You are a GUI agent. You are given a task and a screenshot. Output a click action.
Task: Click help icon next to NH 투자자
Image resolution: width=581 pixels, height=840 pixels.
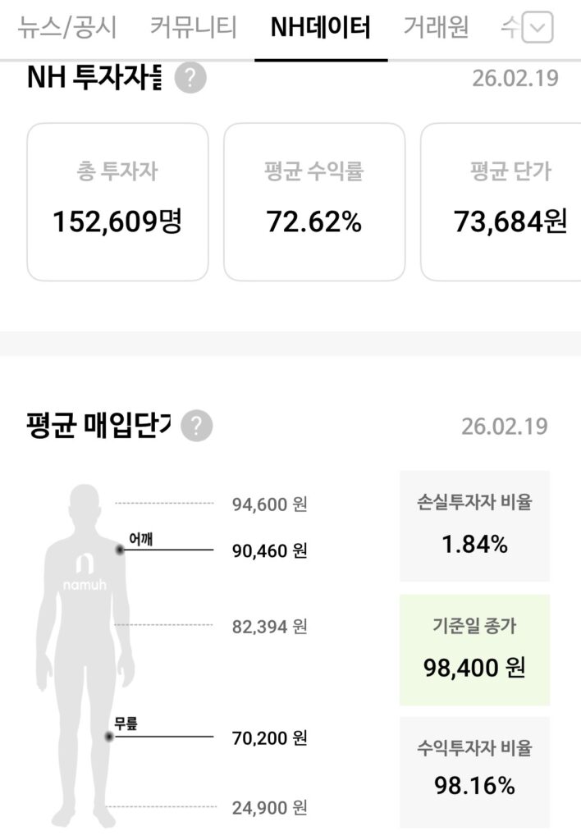click(190, 79)
